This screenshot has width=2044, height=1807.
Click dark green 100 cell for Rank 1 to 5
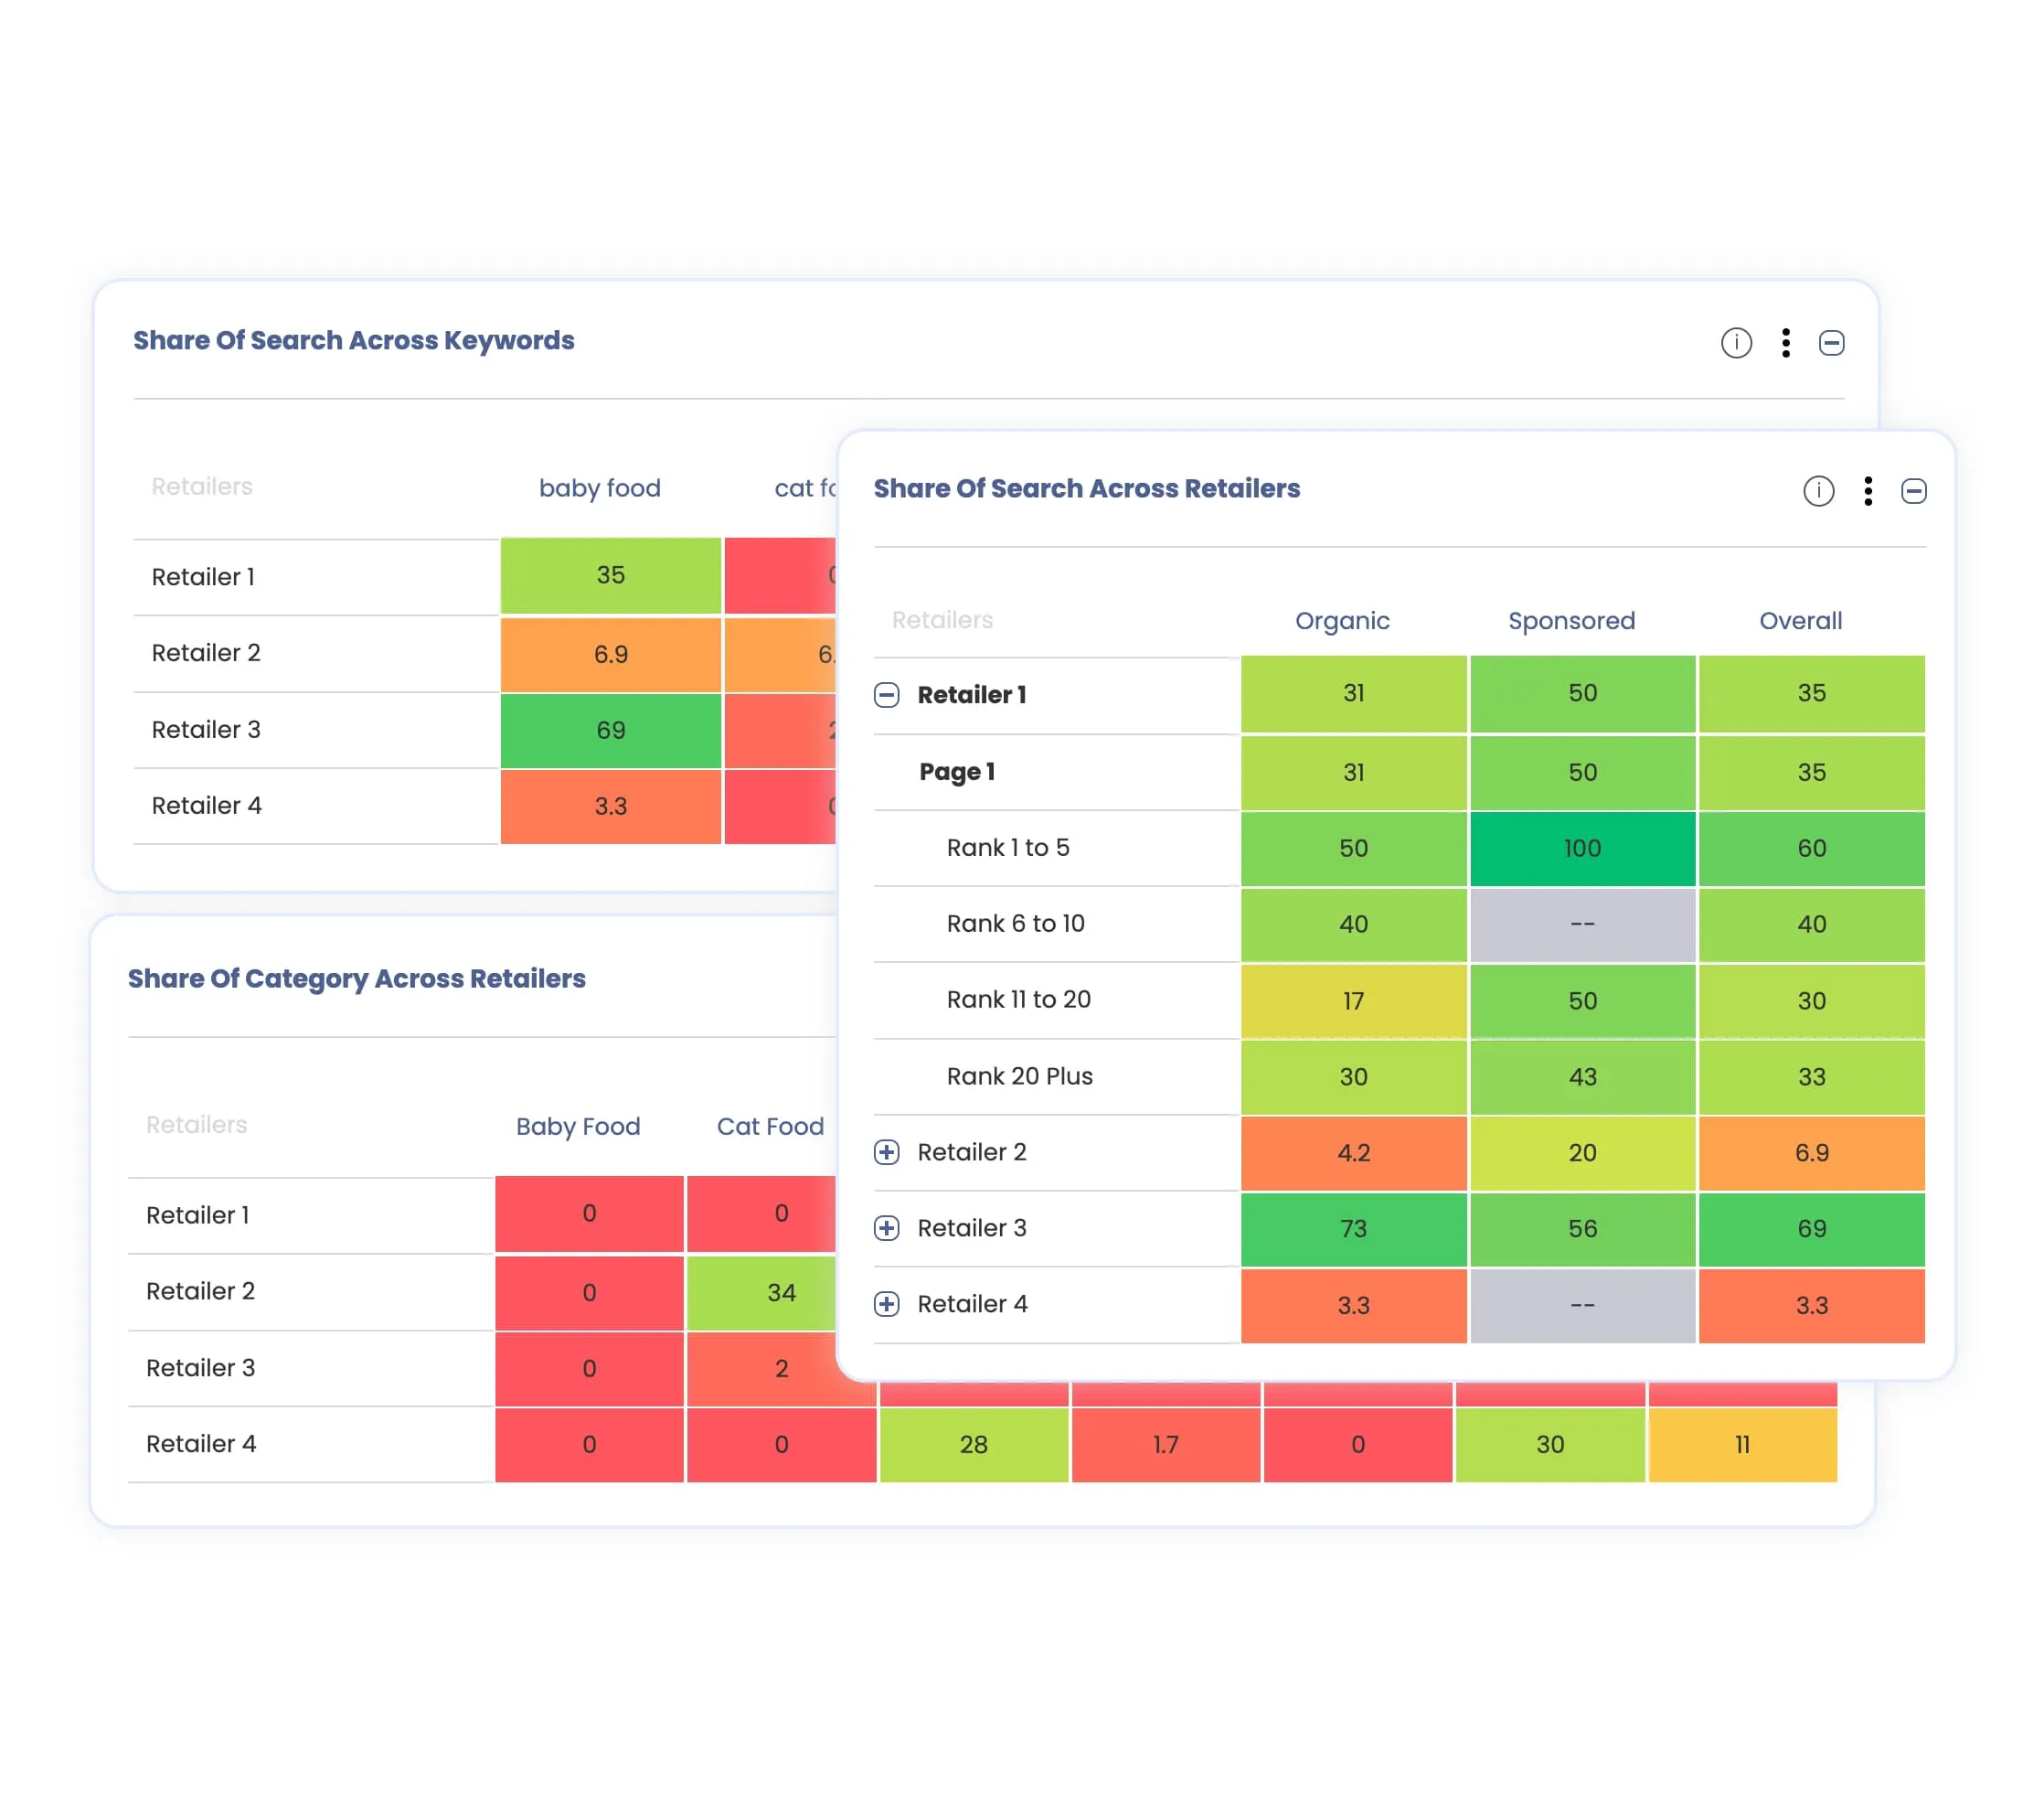pyautogui.click(x=1582, y=849)
